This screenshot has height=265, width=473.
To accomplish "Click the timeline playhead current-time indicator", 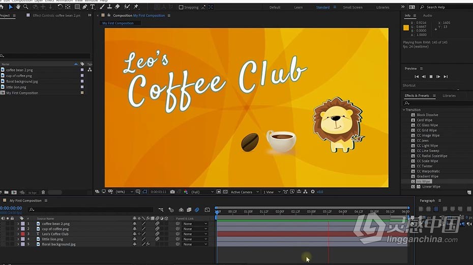I will point(217,212).
